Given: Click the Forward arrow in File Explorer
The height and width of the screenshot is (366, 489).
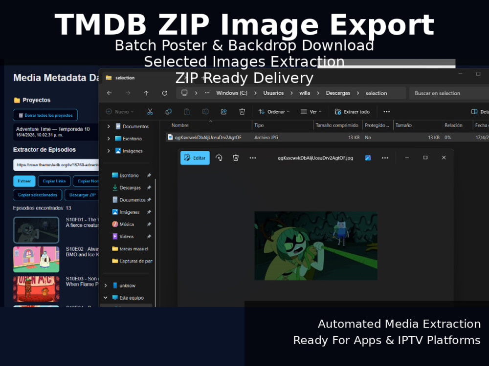Looking at the screenshot, I should 128,93.
